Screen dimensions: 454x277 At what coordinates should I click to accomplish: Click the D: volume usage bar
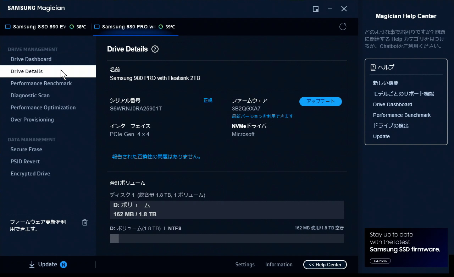coord(227,239)
